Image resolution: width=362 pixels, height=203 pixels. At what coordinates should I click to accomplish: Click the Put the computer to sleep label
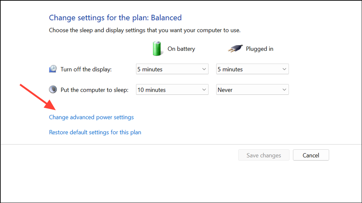pos(94,90)
